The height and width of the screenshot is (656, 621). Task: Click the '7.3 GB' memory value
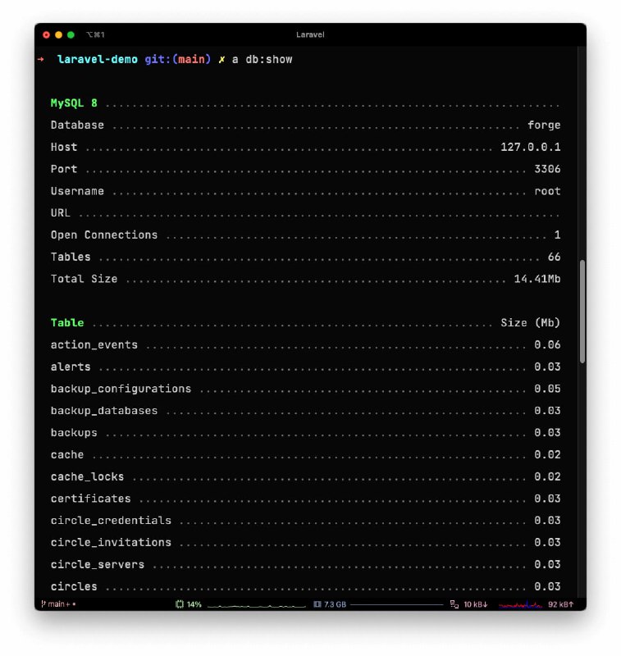coord(336,604)
